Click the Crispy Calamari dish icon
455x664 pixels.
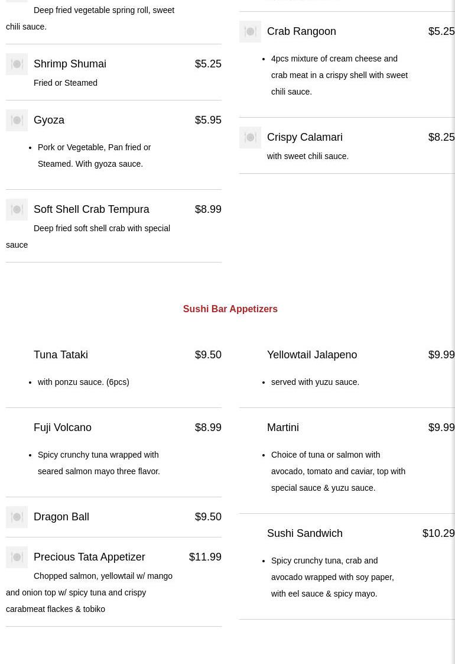tap(250, 137)
